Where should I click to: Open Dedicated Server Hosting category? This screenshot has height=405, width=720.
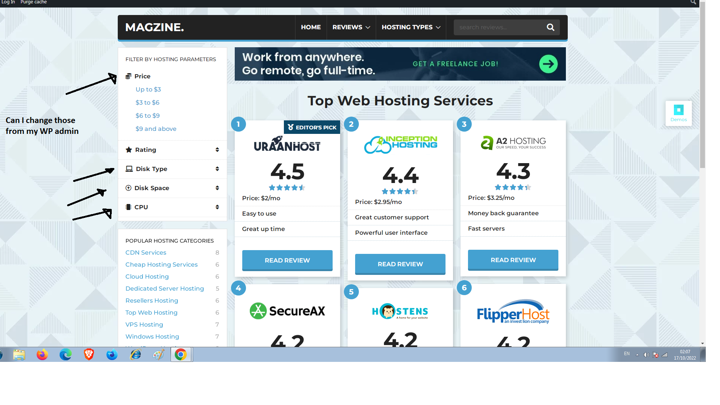coord(165,288)
